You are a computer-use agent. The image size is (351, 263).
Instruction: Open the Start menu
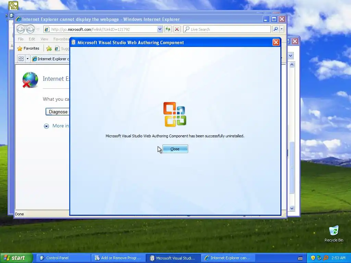coord(16,258)
